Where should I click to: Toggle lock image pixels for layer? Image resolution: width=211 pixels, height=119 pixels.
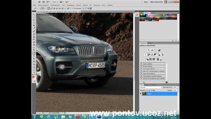(x=150, y=90)
